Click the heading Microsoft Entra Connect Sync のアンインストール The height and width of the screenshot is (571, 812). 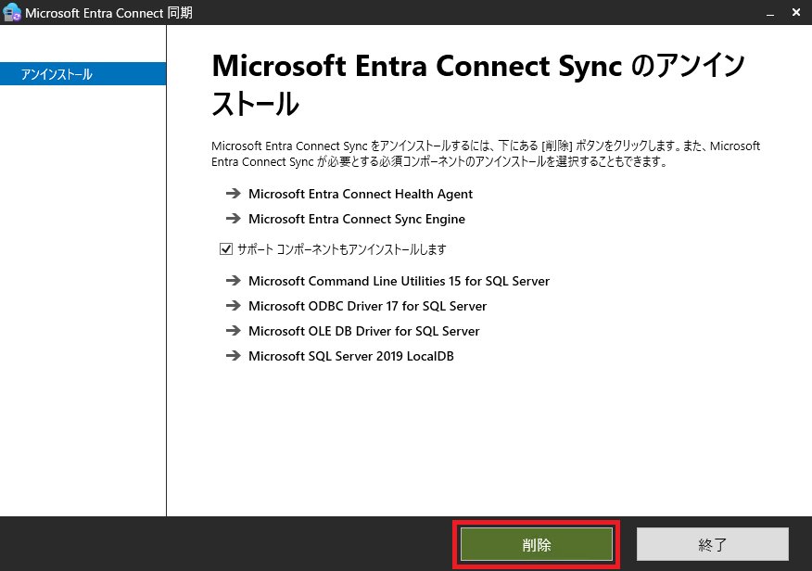(x=478, y=84)
